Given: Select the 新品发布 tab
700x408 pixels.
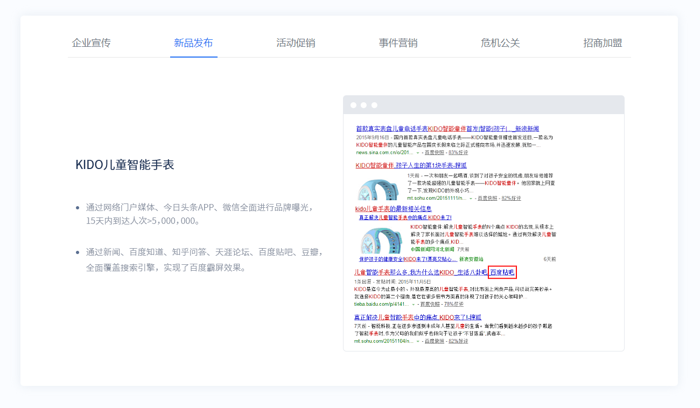Looking at the screenshot, I should (193, 43).
